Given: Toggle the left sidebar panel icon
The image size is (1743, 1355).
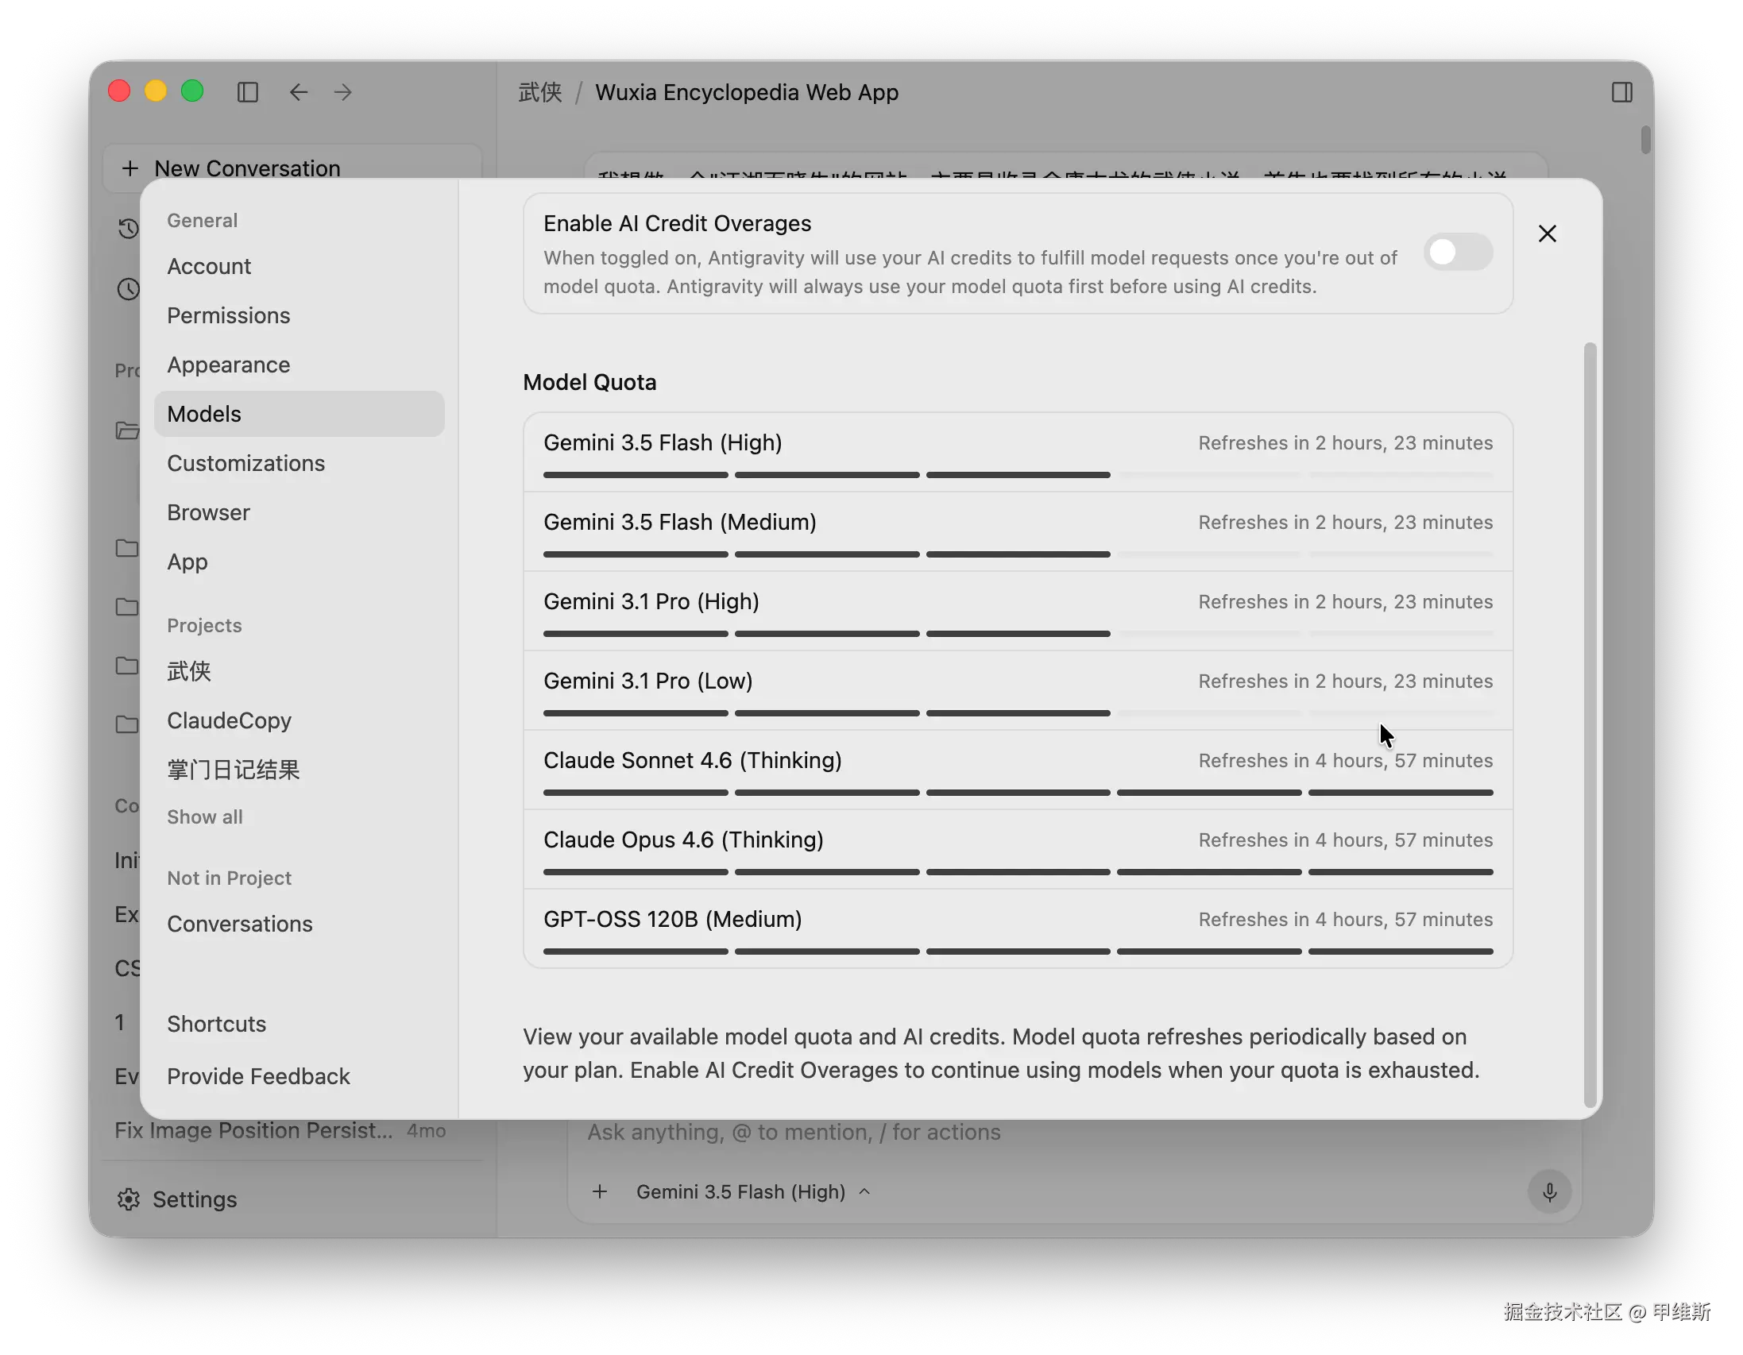Looking at the screenshot, I should pyautogui.click(x=247, y=93).
